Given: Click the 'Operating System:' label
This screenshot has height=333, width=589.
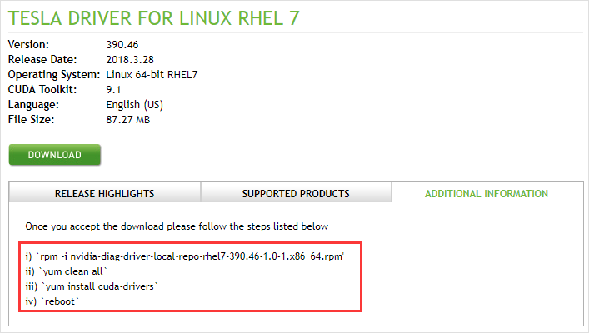Looking at the screenshot, I should [x=54, y=75].
